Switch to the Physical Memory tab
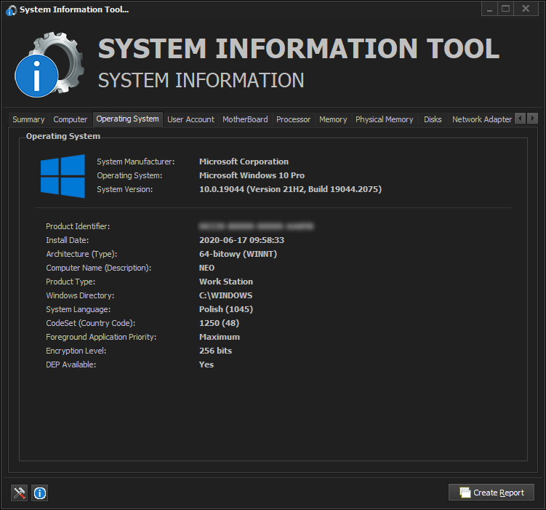This screenshot has height=510, width=546. coord(385,119)
